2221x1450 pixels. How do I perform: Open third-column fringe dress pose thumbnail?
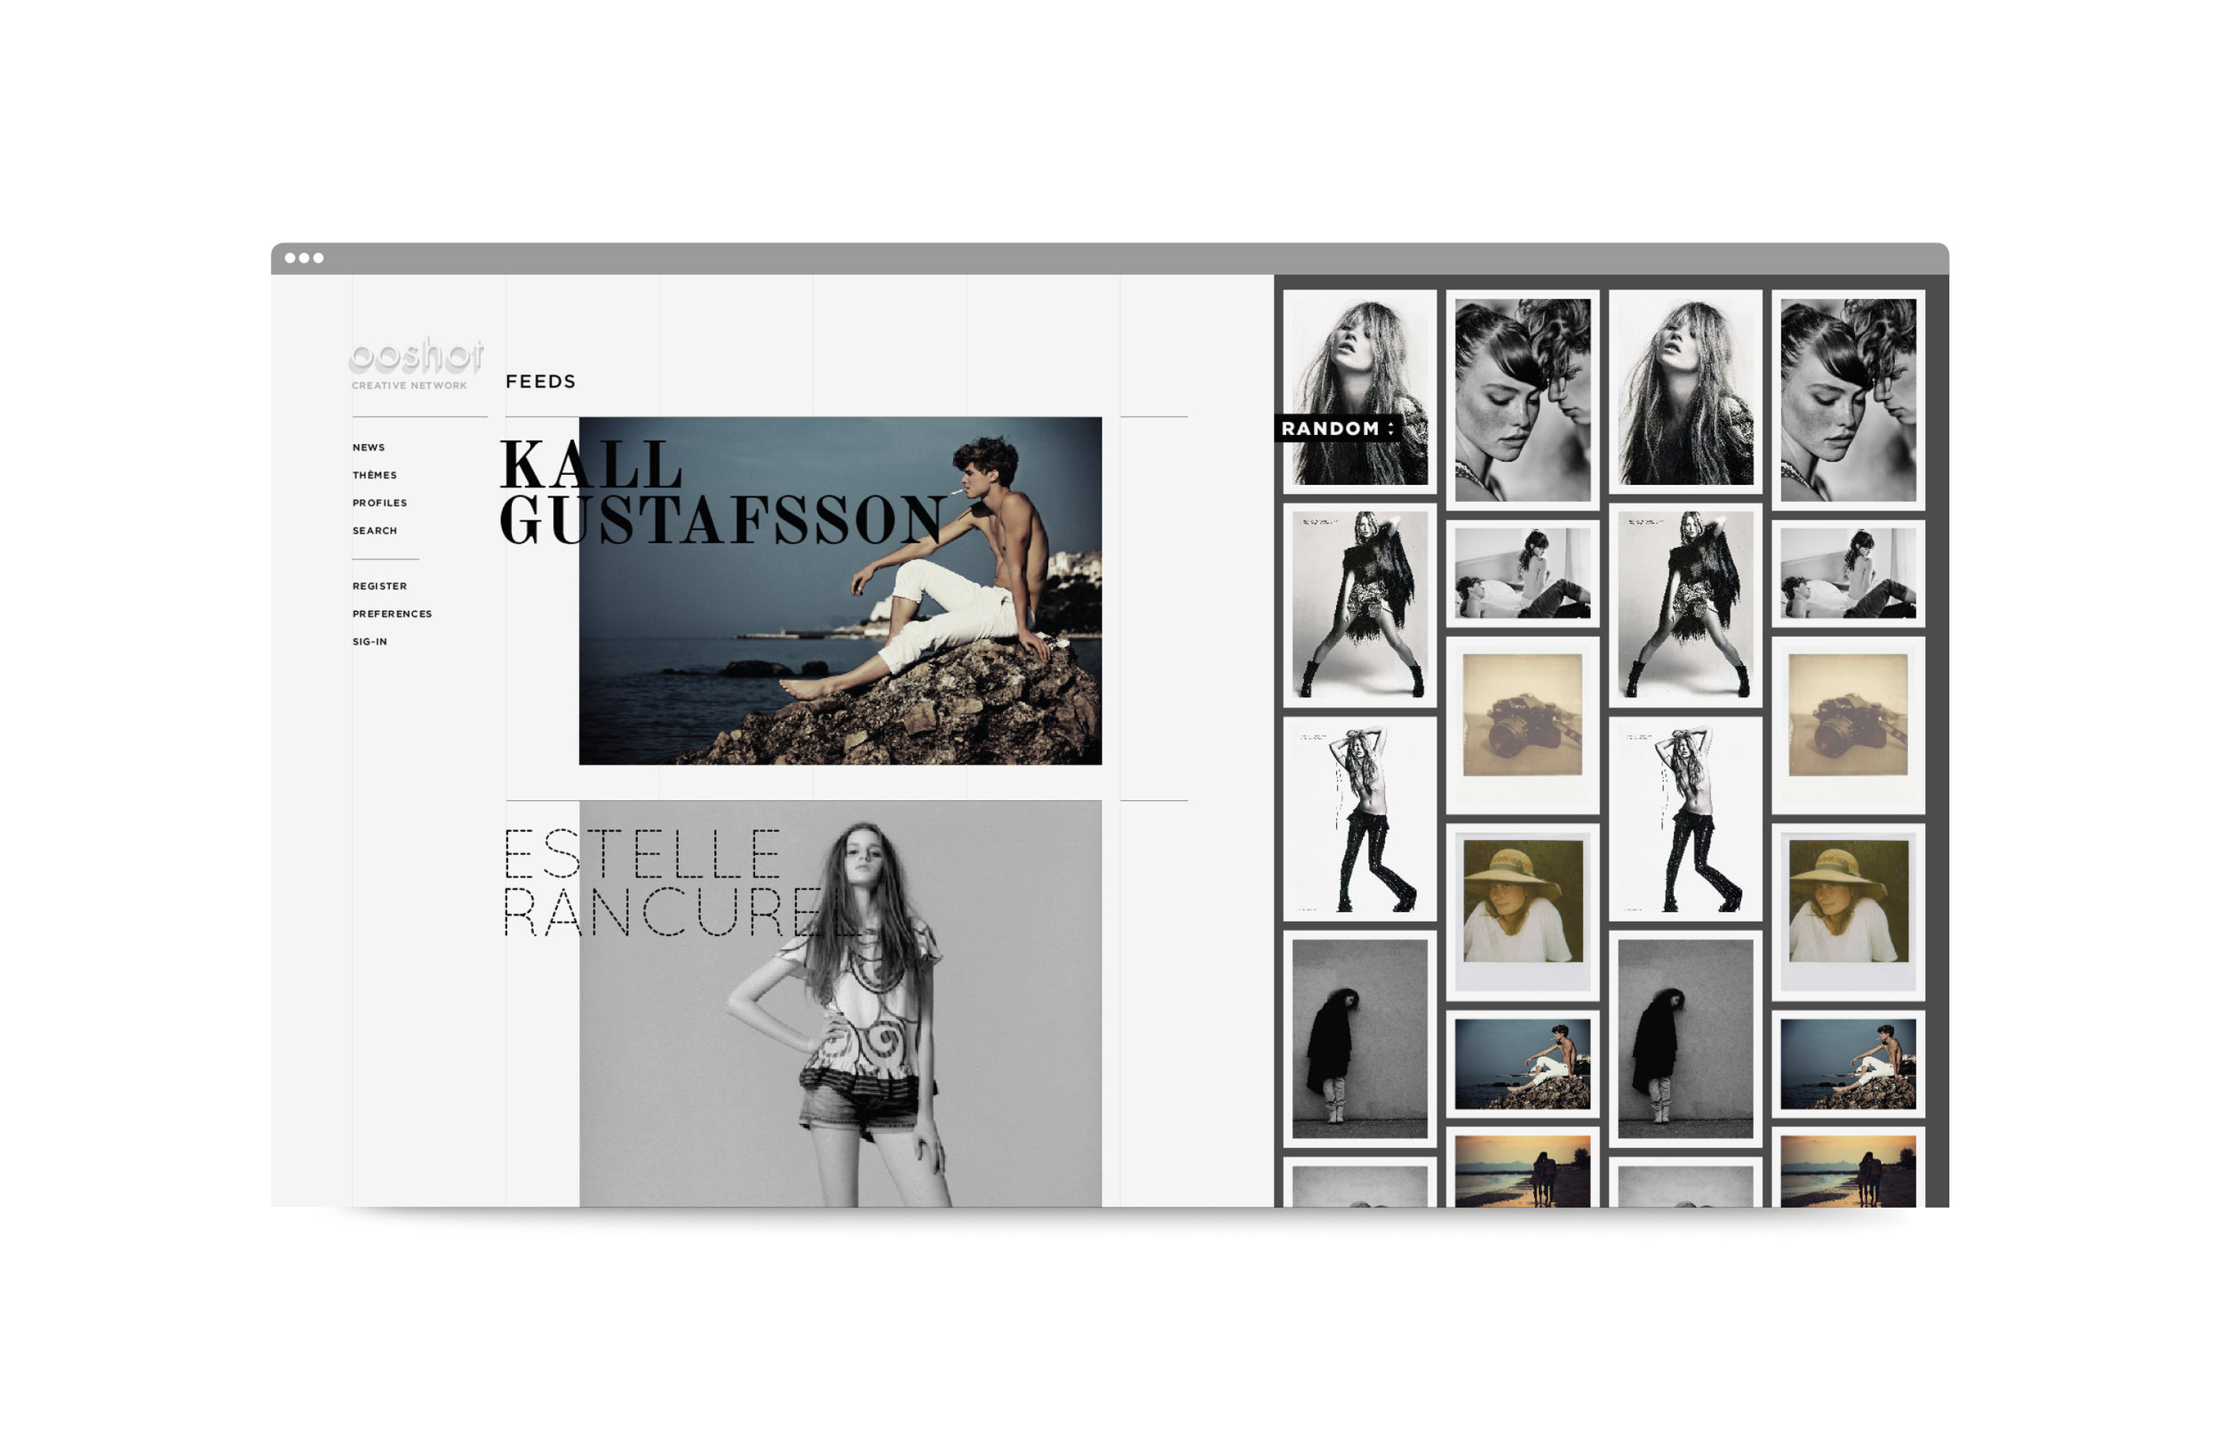(x=1685, y=605)
